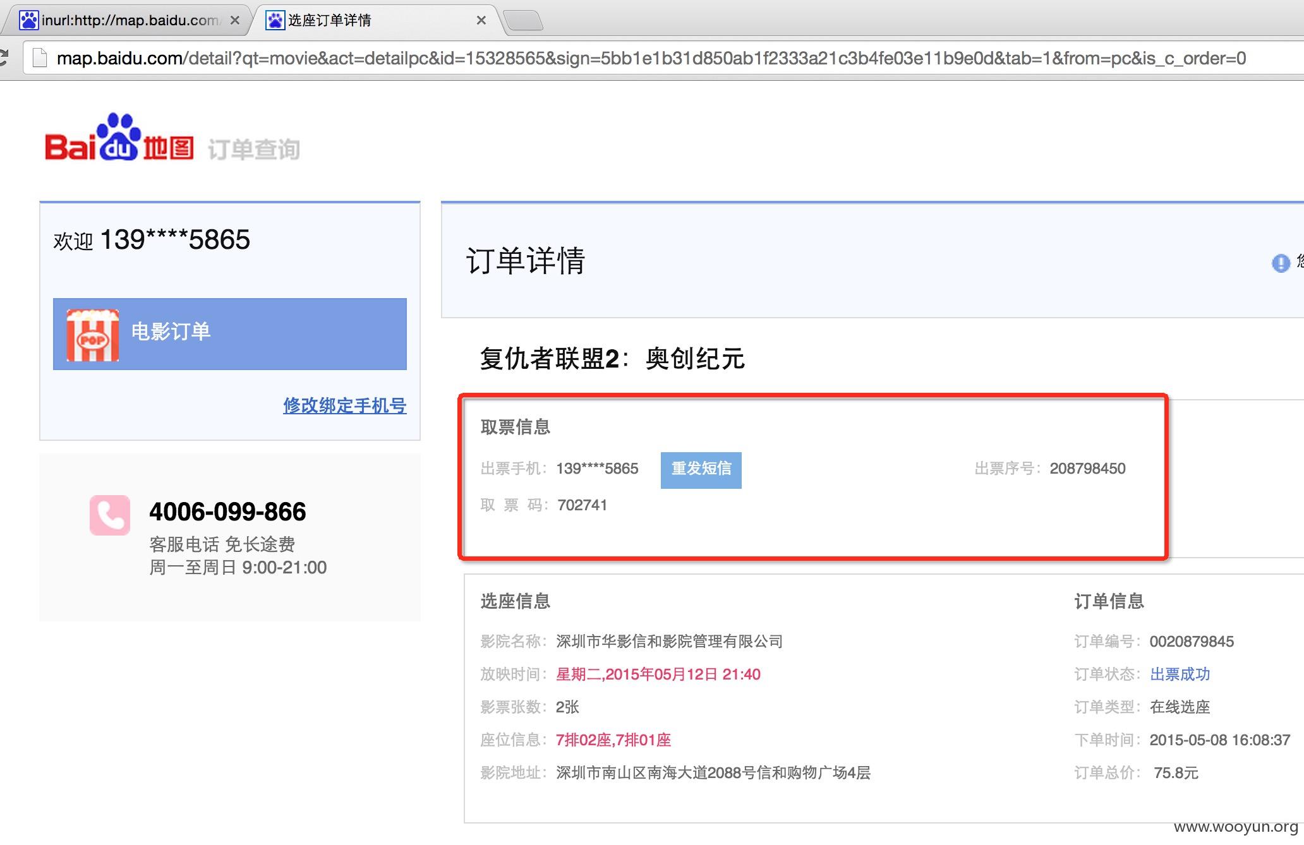Screen dimensions: 1304x845
Task: Click the address bar URL
Action: [x=651, y=58]
